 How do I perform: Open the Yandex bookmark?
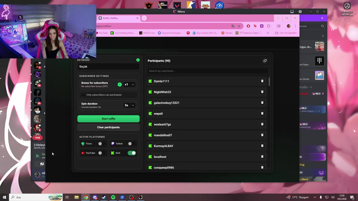click(x=227, y=33)
